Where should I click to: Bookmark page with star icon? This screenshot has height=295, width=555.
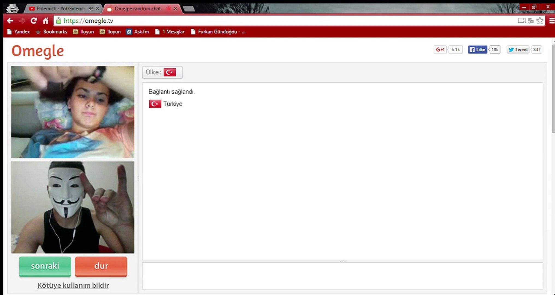540,21
